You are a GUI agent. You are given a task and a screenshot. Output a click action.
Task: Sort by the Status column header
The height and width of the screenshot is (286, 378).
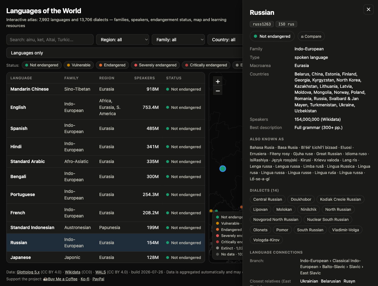pyautogui.click(x=174, y=78)
